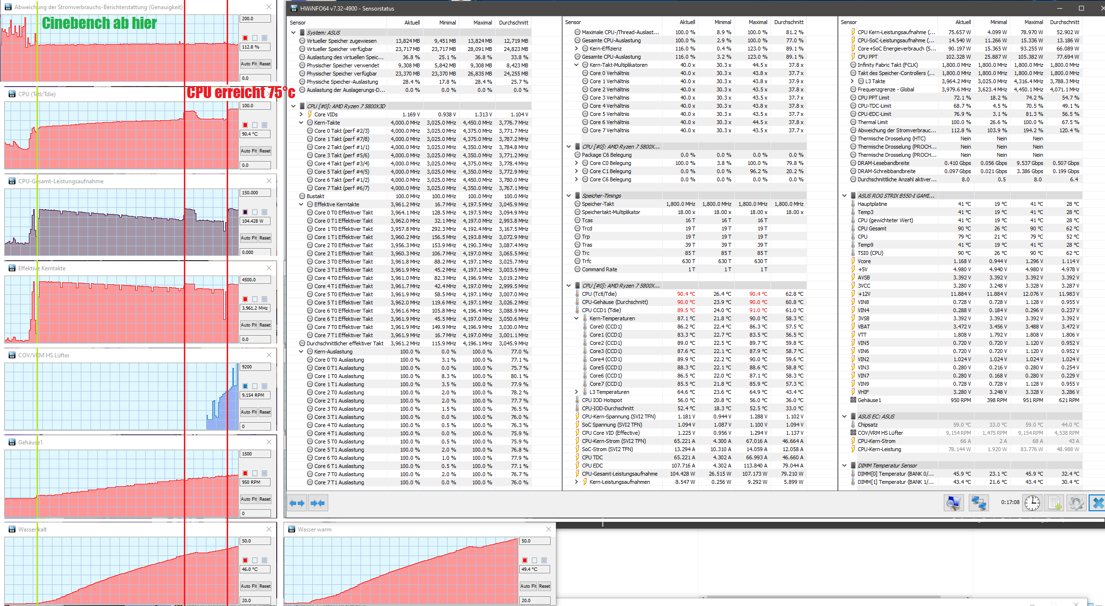Expand the L3 Temperaturen node

coord(577,392)
